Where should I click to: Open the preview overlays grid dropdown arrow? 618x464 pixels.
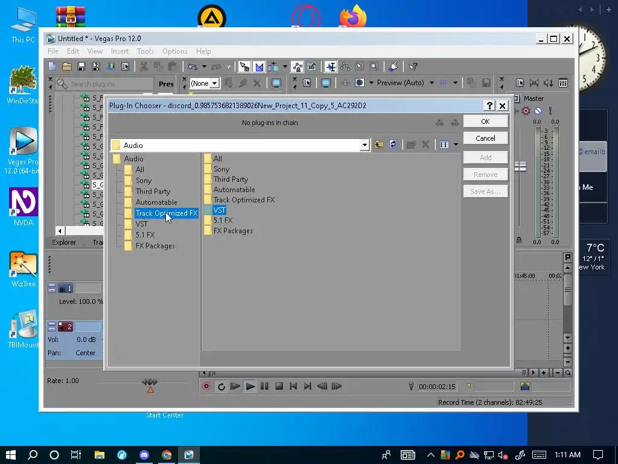pos(455,83)
